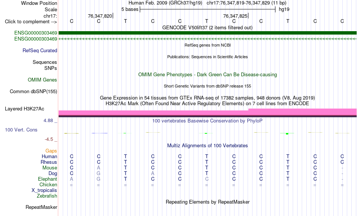Click the horizontal 5-base scale bar line

(208, 9)
